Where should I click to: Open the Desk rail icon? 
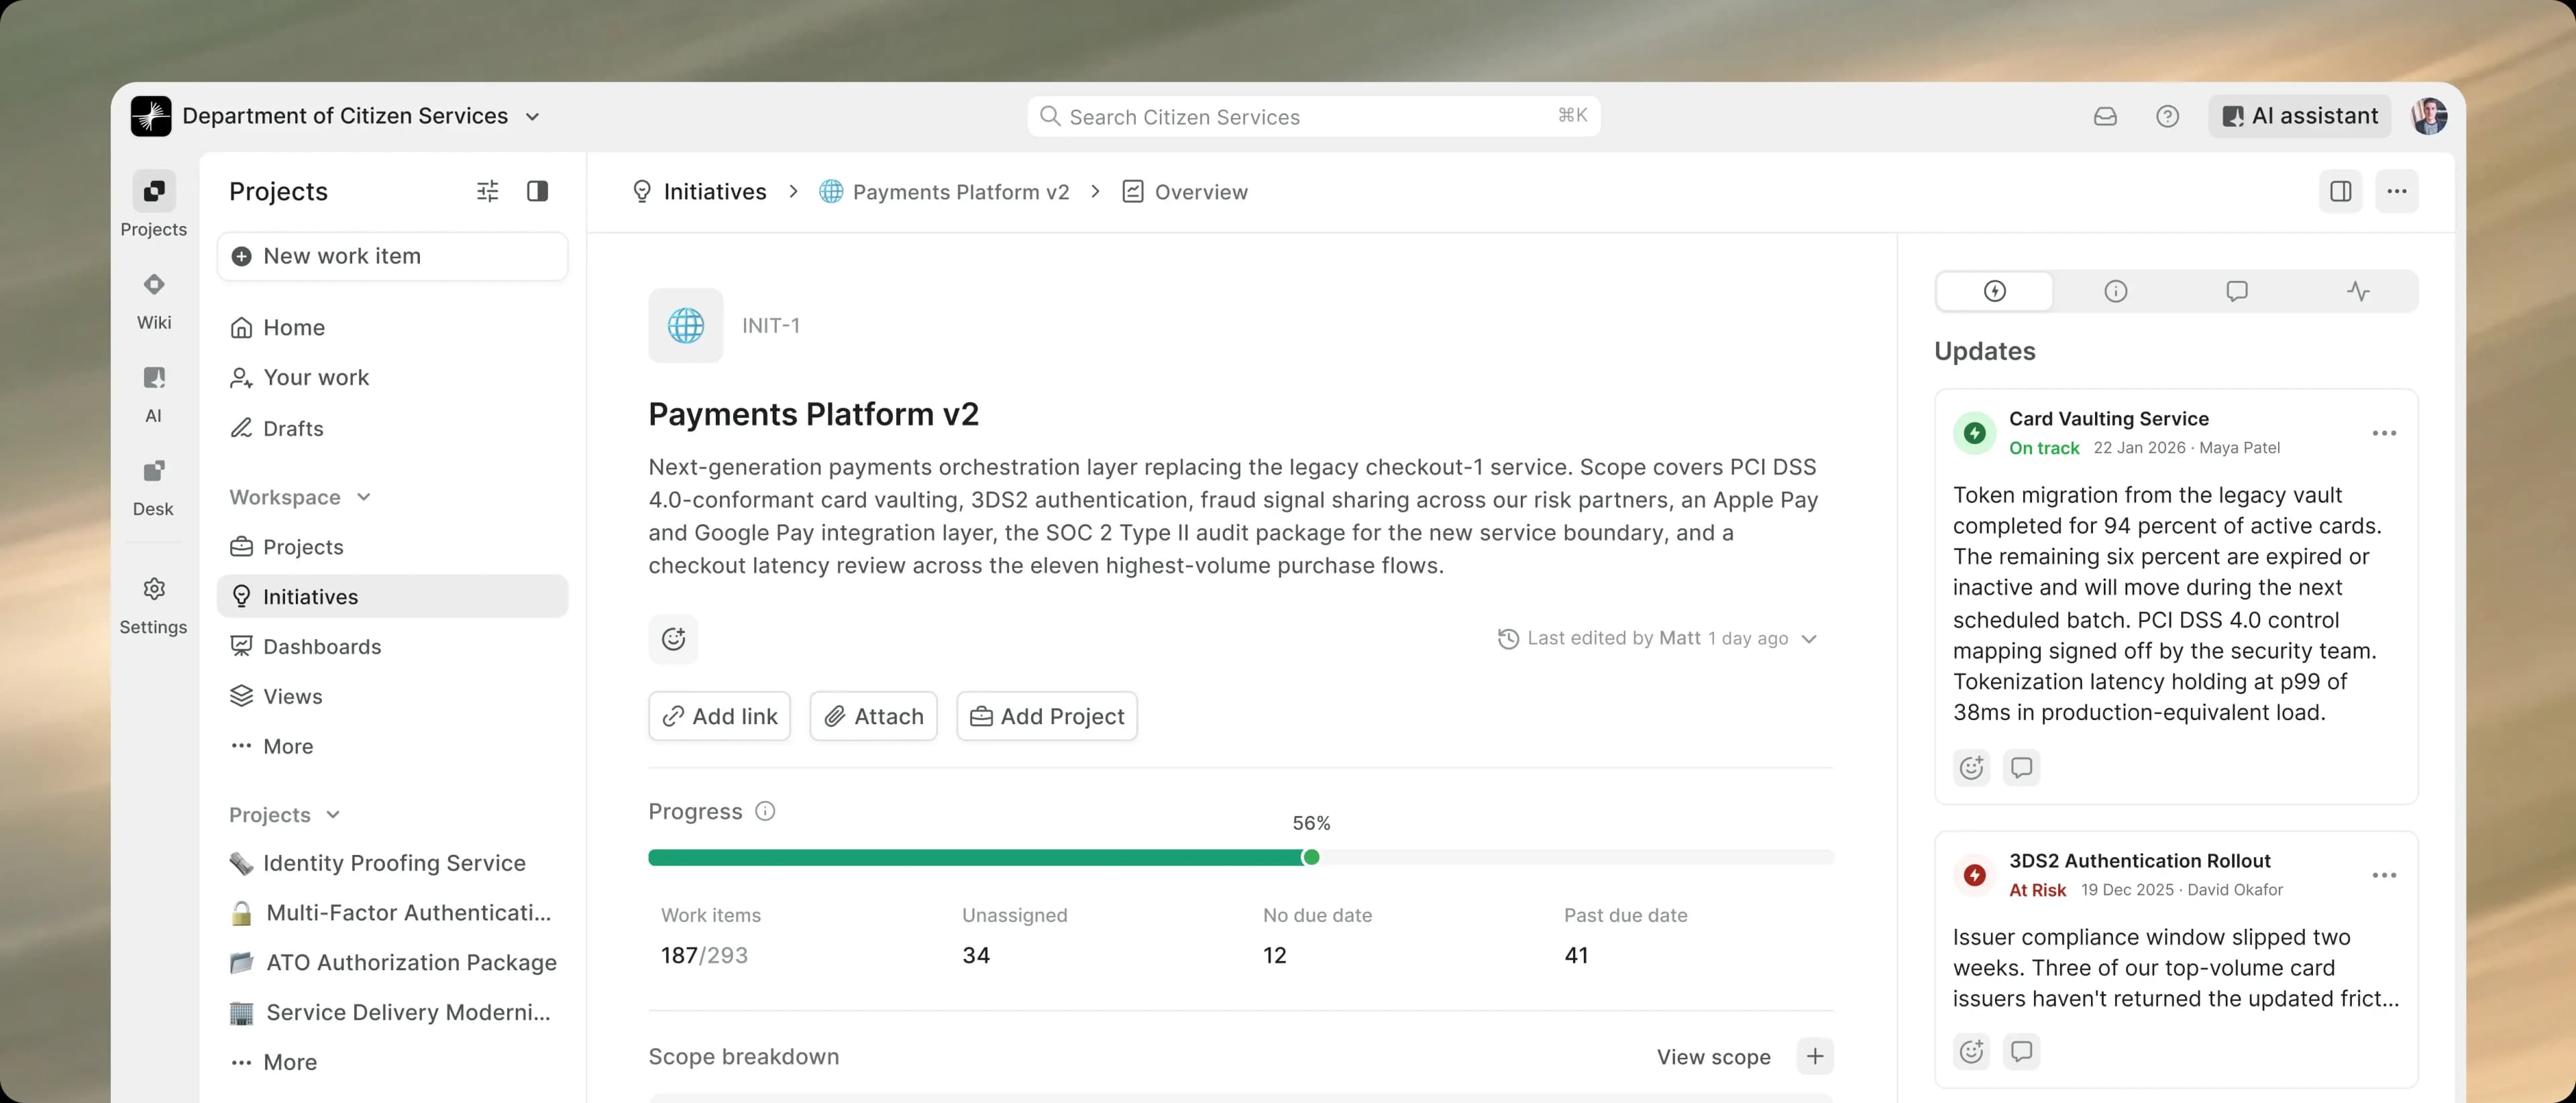pyautogui.click(x=153, y=471)
